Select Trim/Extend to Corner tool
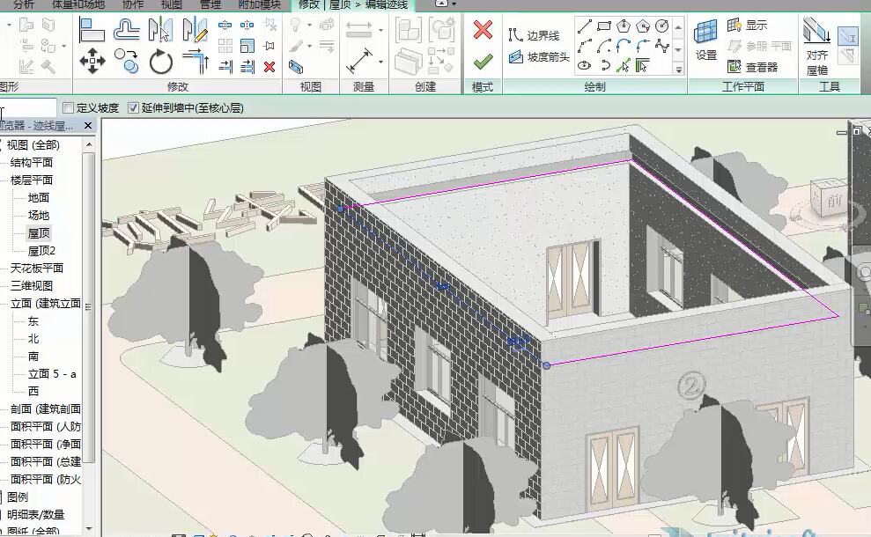The width and height of the screenshot is (871, 537). (x=196, y=61)
